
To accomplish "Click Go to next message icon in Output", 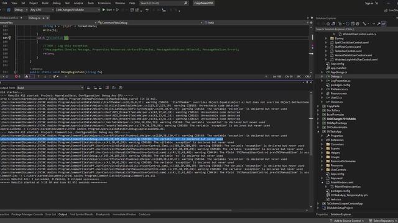I will [100, 87].
